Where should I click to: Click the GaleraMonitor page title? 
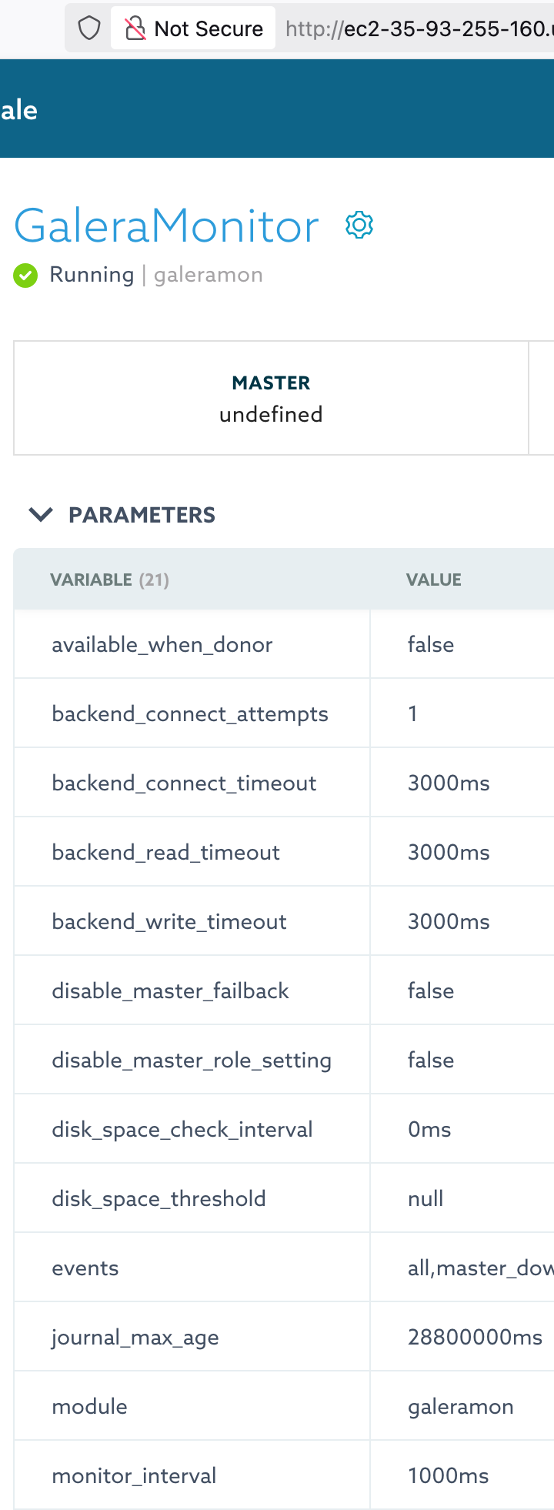(x=166, y=226)
